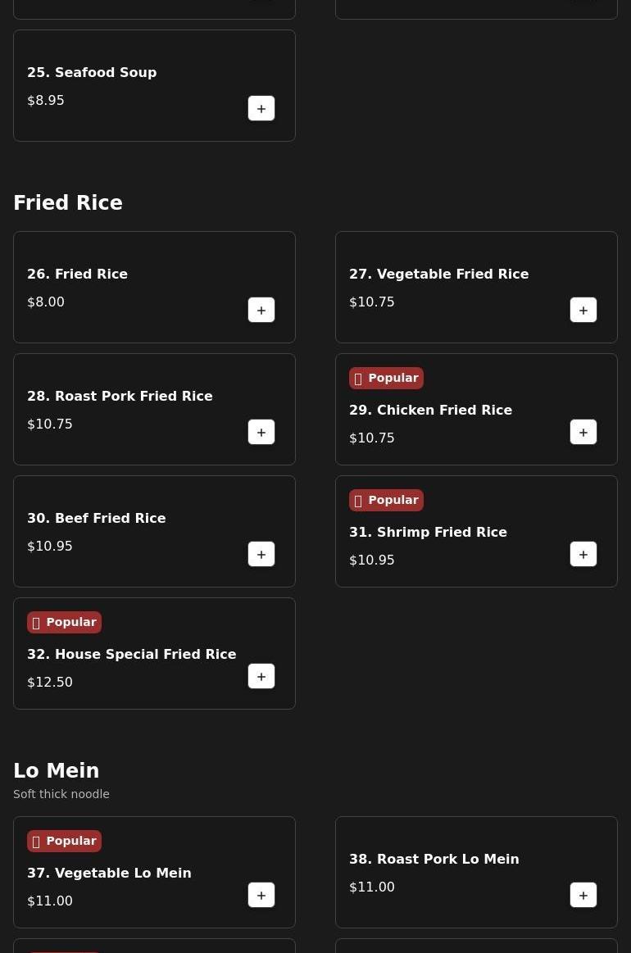The image size is (631, 953).
Task: Add item 26 Fried Rice with plus
Action: tap(261, 310)
